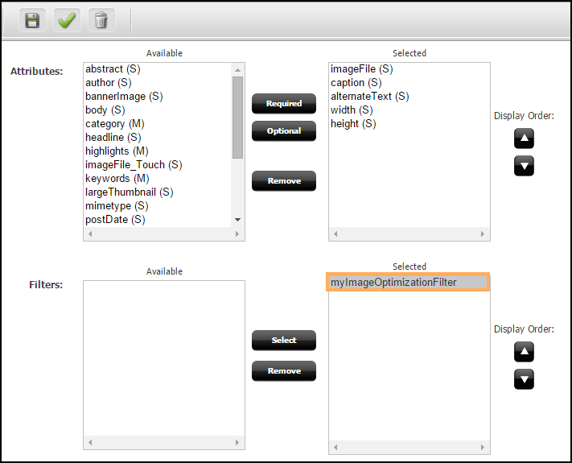Click the trash can delete icon
The image size is (572, 463).
[101, 20]
